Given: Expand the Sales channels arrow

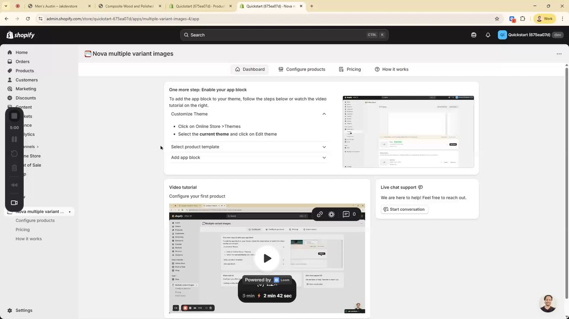Looking at the screenshot, I should point(38,146).
